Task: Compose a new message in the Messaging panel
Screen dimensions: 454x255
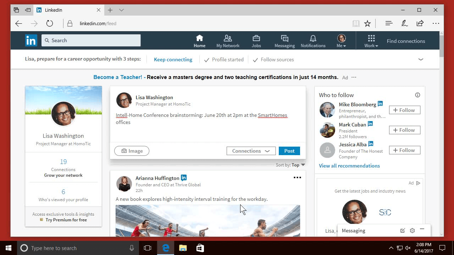Action: click(403, 230)
